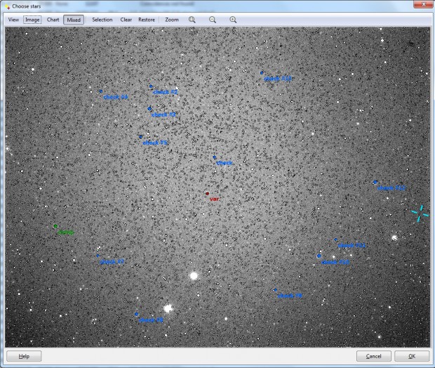Click the 'Zoom' toolbar label
435x368 pixels.
pos(172,20)
